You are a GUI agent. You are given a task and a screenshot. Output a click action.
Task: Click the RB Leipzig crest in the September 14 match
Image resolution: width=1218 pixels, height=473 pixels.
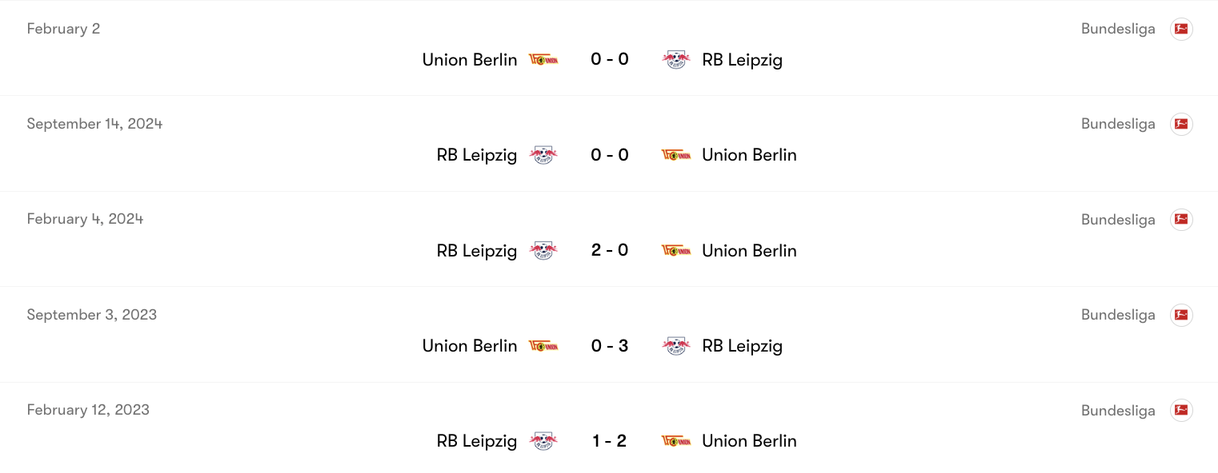click(x=543, y=155)
